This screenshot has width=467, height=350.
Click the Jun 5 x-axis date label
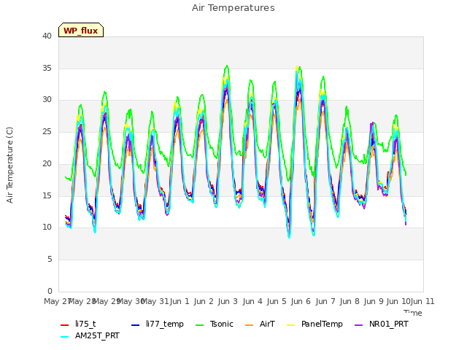click(x=277, y=301)
